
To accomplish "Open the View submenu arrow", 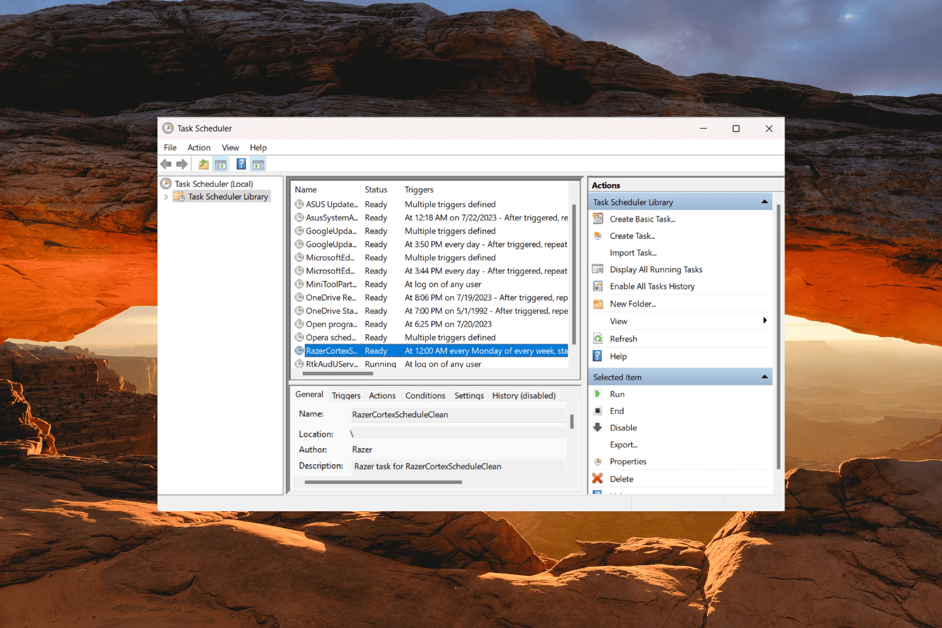I will click(x=764, y=321).
